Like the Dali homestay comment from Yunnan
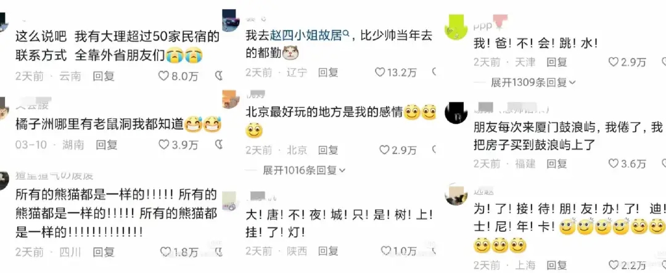666x273 pixels. click(x=164, y=76)
